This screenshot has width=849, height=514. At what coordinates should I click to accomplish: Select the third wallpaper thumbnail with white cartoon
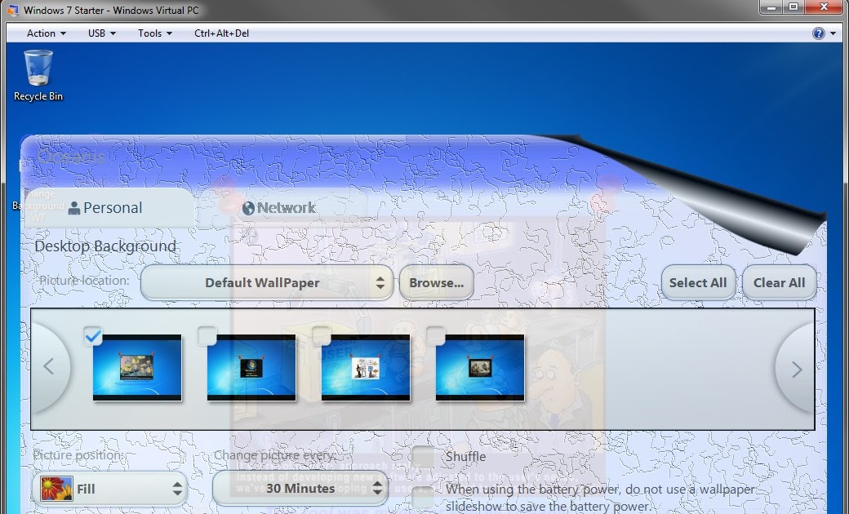(366, 367)
